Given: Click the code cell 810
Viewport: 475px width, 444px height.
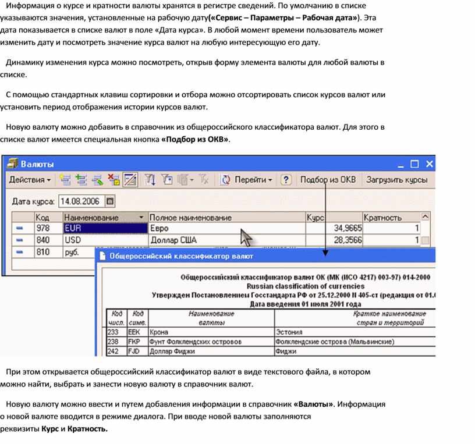Looking at the screenshot, I should [48, 252].
